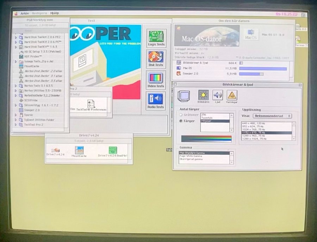Open the Varningar alerts panel
The height and width of the screenshot is (242, 317).
[x=232, y=96]
